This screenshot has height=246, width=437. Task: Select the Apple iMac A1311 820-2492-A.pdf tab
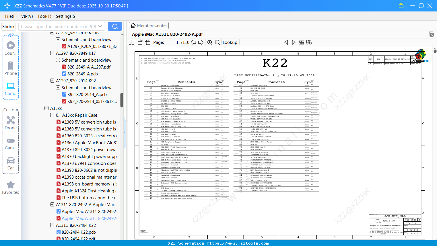(x=167, y=34)
